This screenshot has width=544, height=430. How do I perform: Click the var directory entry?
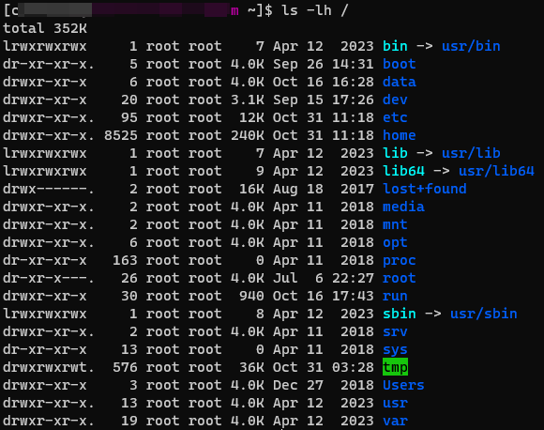395,421
